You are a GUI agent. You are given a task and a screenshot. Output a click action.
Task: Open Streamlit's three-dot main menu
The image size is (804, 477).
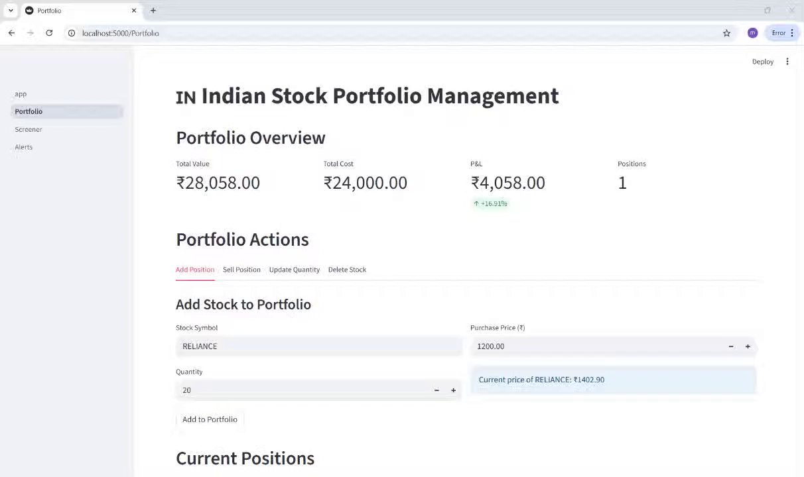coord(787,62)
